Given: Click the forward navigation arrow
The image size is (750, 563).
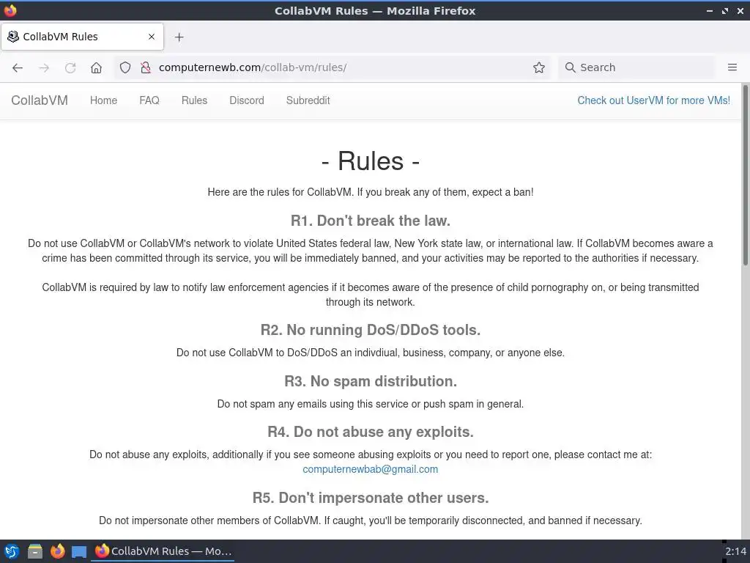Looking at the screenshot, I should (44, 67).
